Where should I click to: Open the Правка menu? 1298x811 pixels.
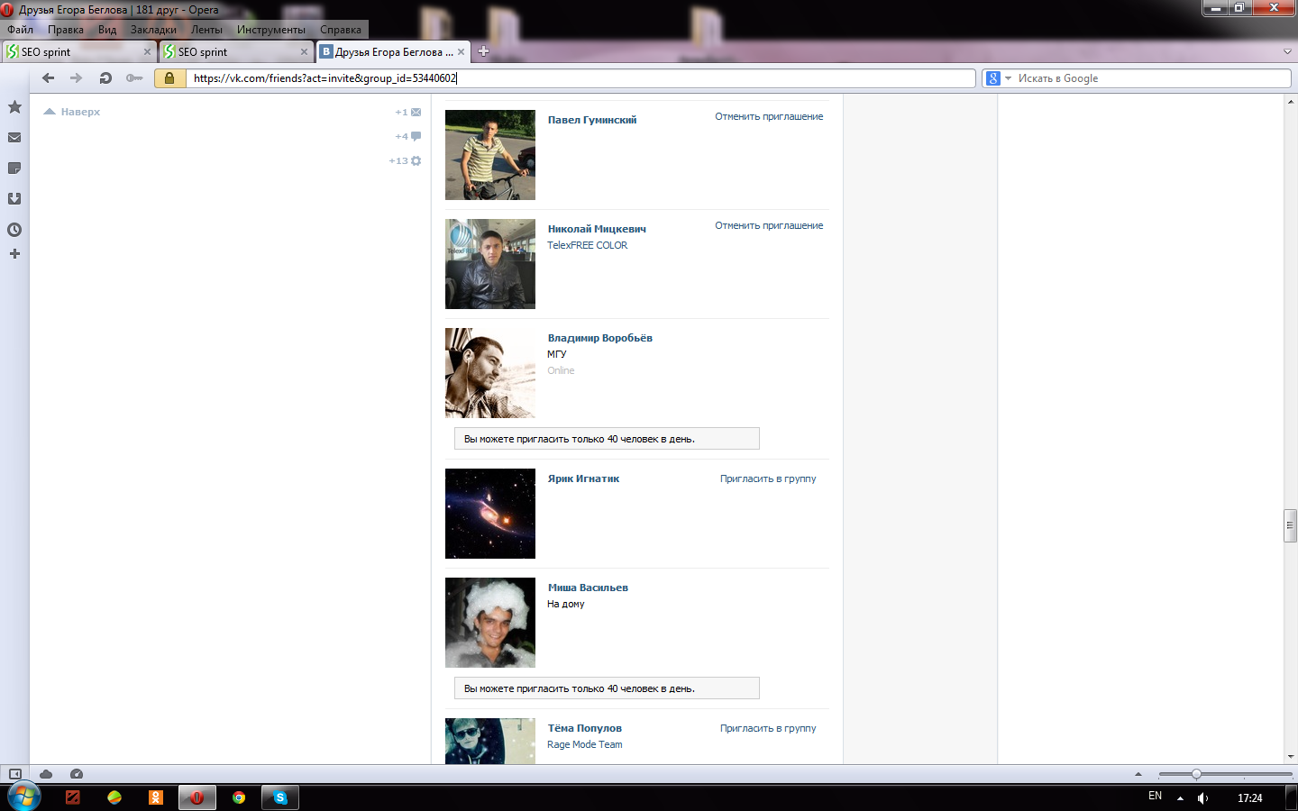coord(66,30)
